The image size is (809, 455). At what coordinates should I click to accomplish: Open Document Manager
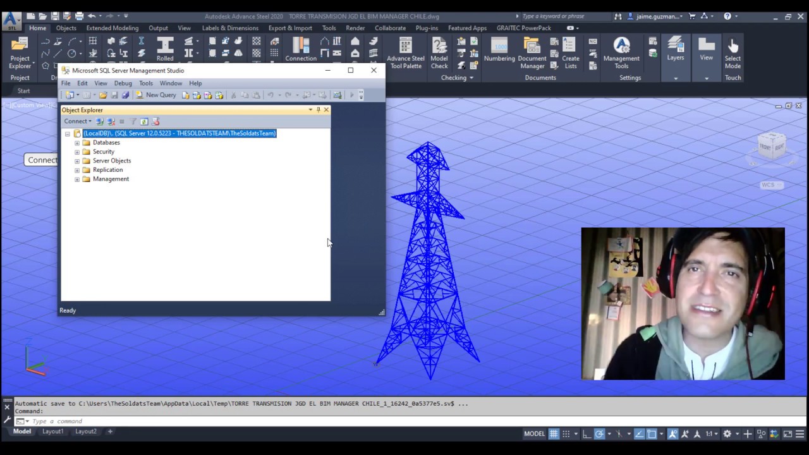[532, 53]
